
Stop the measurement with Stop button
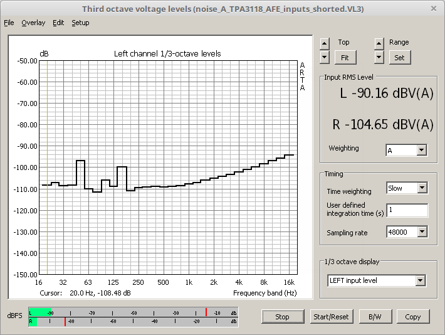[x=282, y=317]
